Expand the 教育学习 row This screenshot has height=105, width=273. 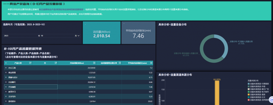pos(6,92)
